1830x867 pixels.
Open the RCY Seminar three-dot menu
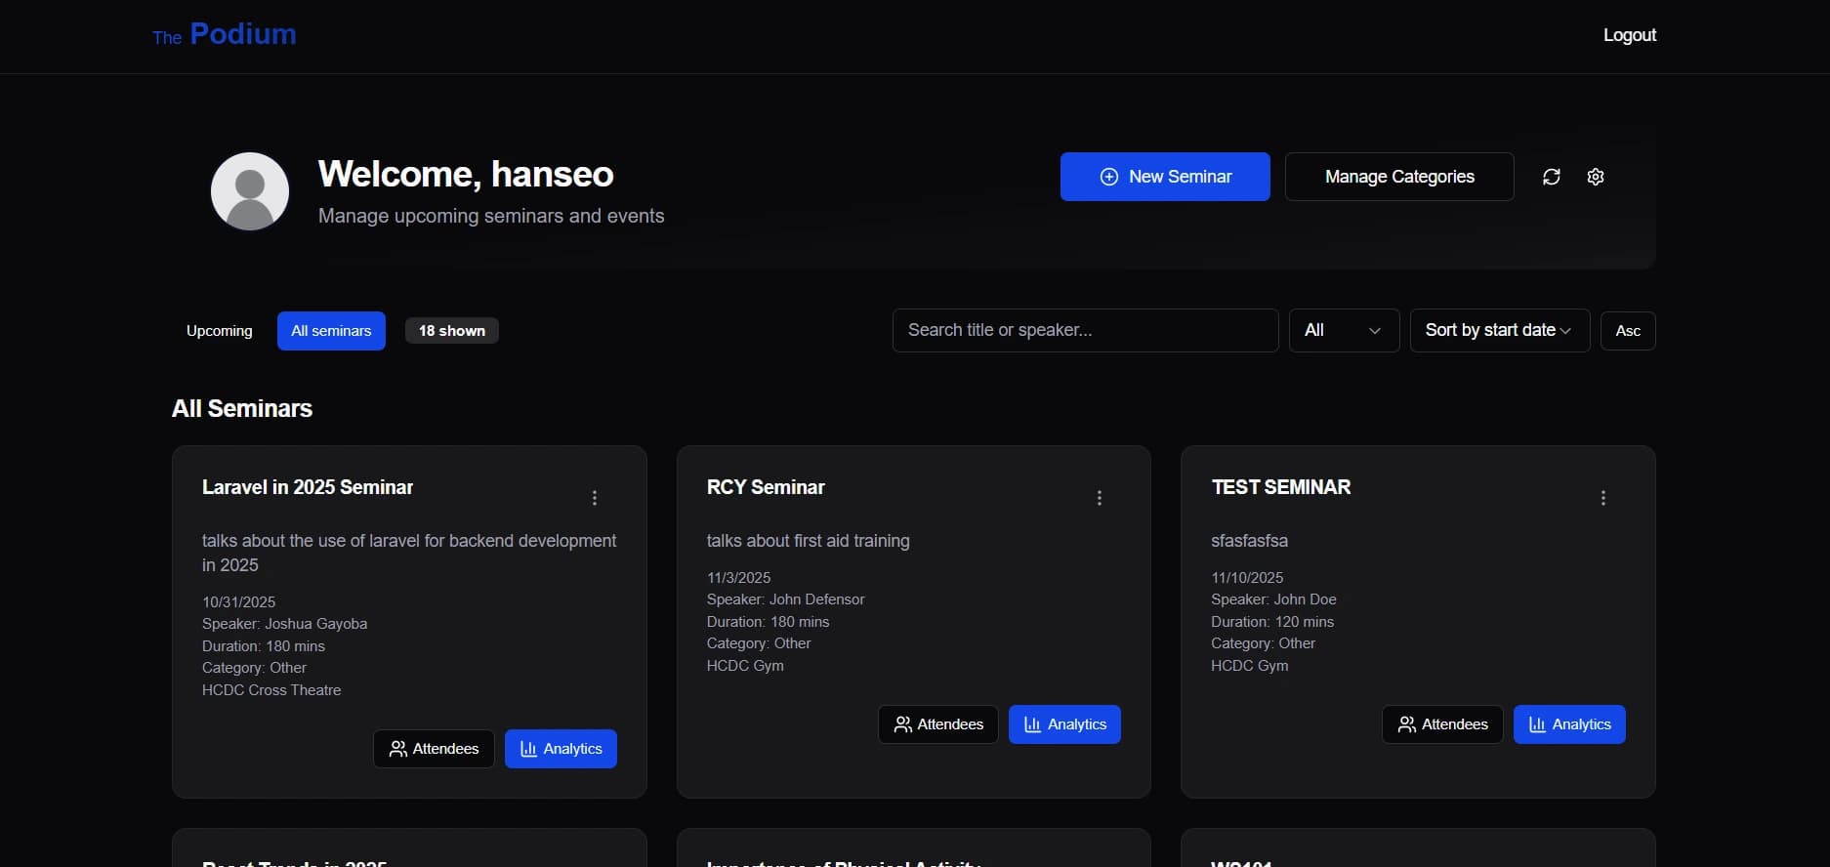(x=1100, y=498)
